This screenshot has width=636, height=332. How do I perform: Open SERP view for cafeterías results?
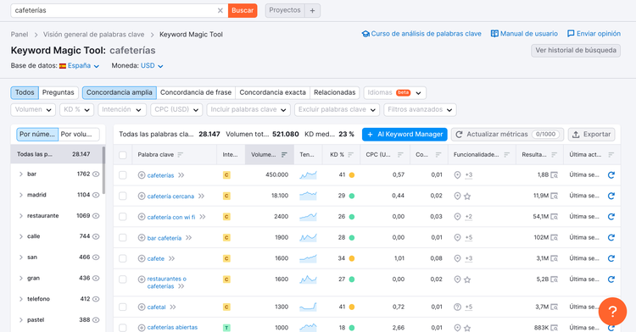click(555, 175)
